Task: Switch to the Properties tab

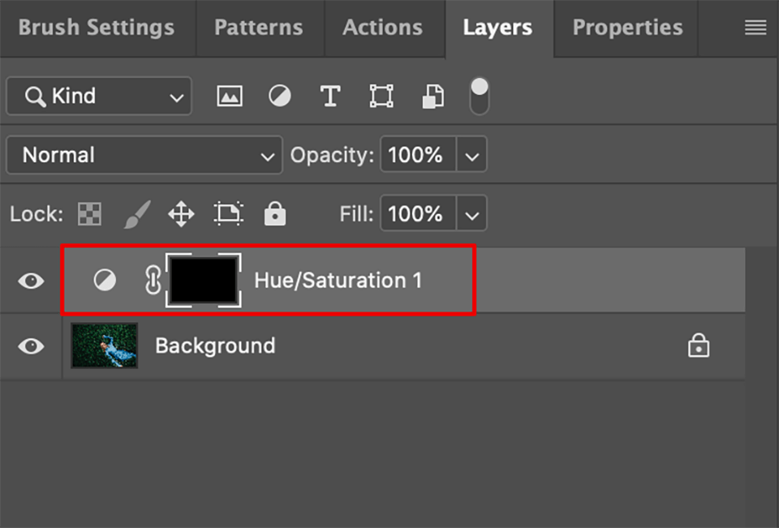Action: coord(626,28)
